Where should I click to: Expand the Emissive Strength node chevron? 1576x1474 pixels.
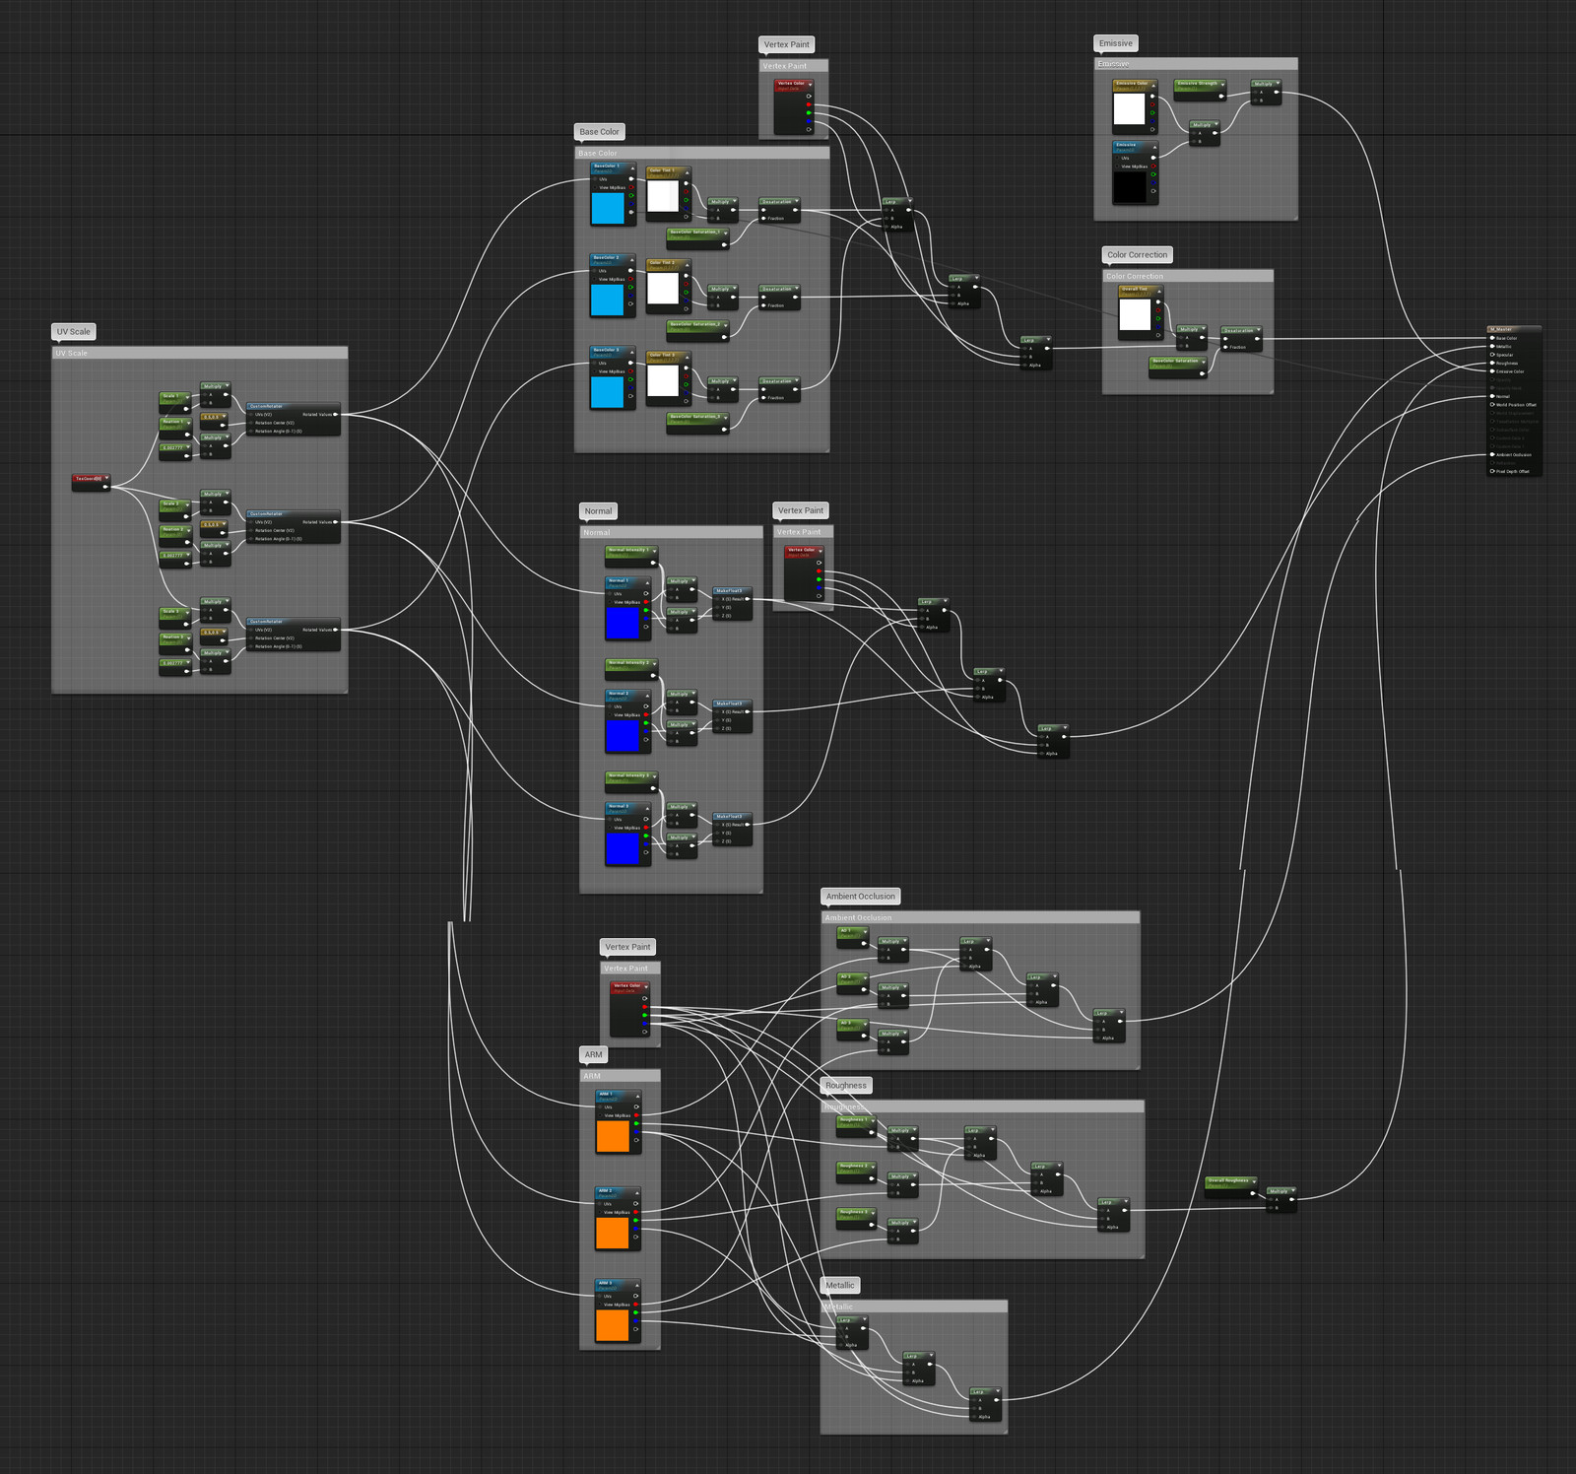coord(1222,84)
